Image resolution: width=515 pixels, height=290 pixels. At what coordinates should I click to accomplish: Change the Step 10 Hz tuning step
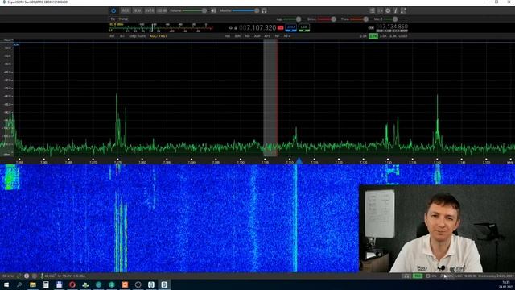[x=138, y=36]
